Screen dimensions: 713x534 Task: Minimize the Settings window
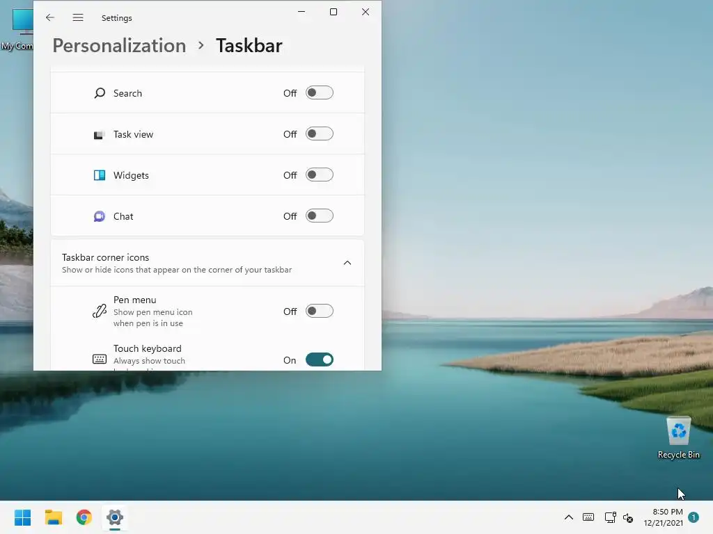(x=301, y=12)
